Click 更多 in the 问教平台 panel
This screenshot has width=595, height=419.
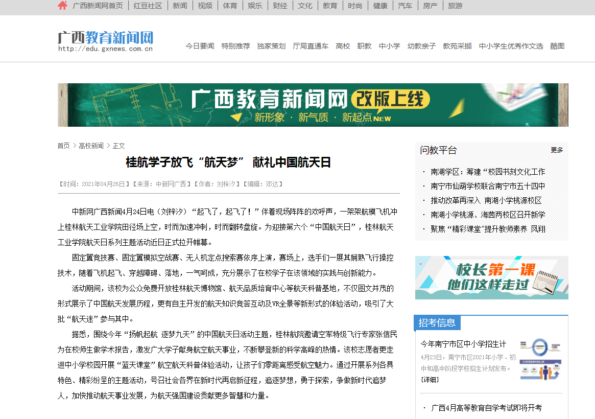pyautogui.click(x=557, y=150)
